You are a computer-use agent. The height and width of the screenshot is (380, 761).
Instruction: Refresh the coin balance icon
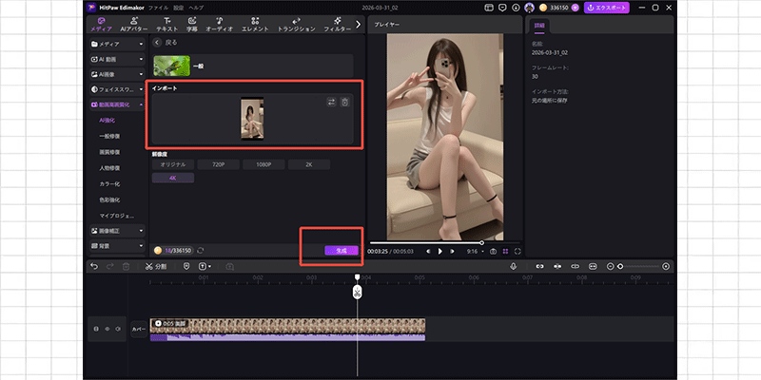point(200,251)
